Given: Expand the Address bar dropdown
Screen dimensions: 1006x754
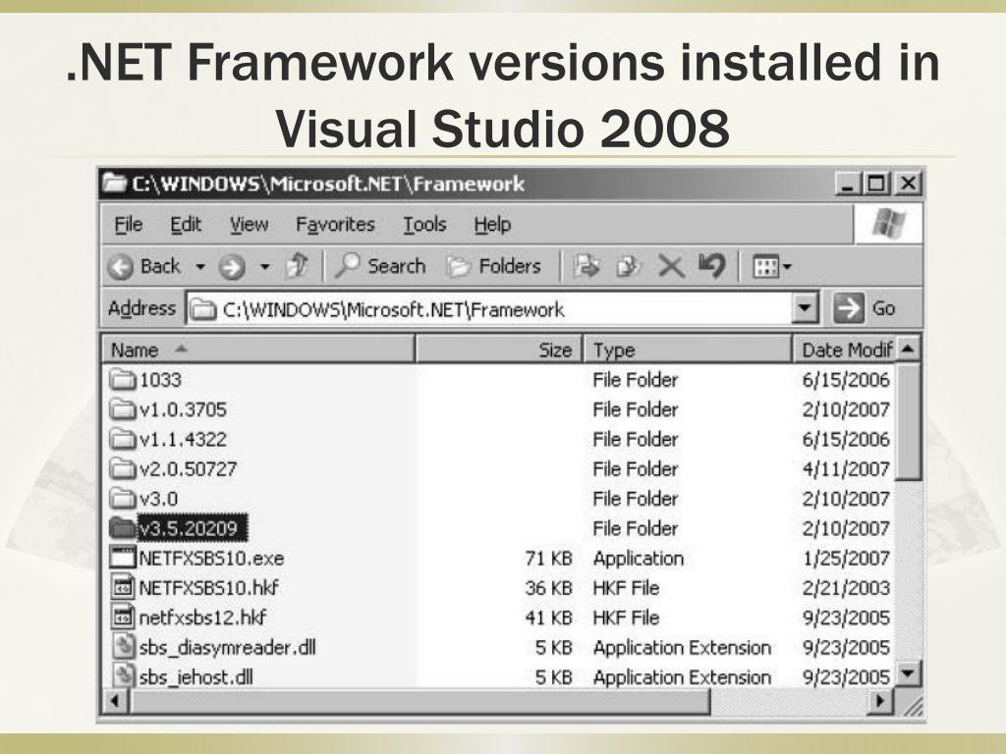Looking at the screenshot, I should click(806, 309).
